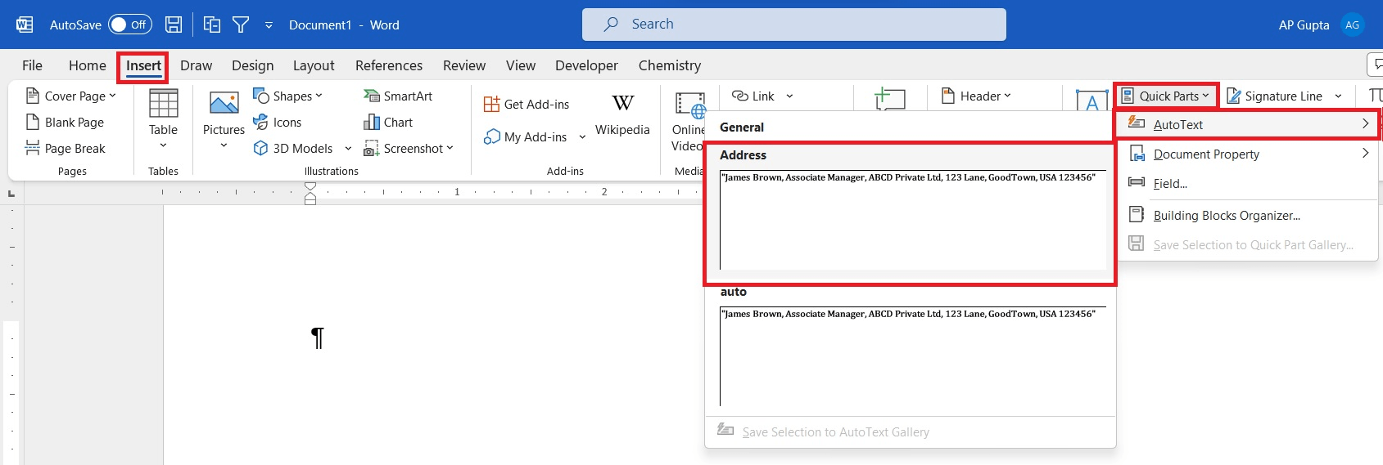Select Building Blocks Organizer menu entry
1383x465 pixels.
[x=1226, y=216]
